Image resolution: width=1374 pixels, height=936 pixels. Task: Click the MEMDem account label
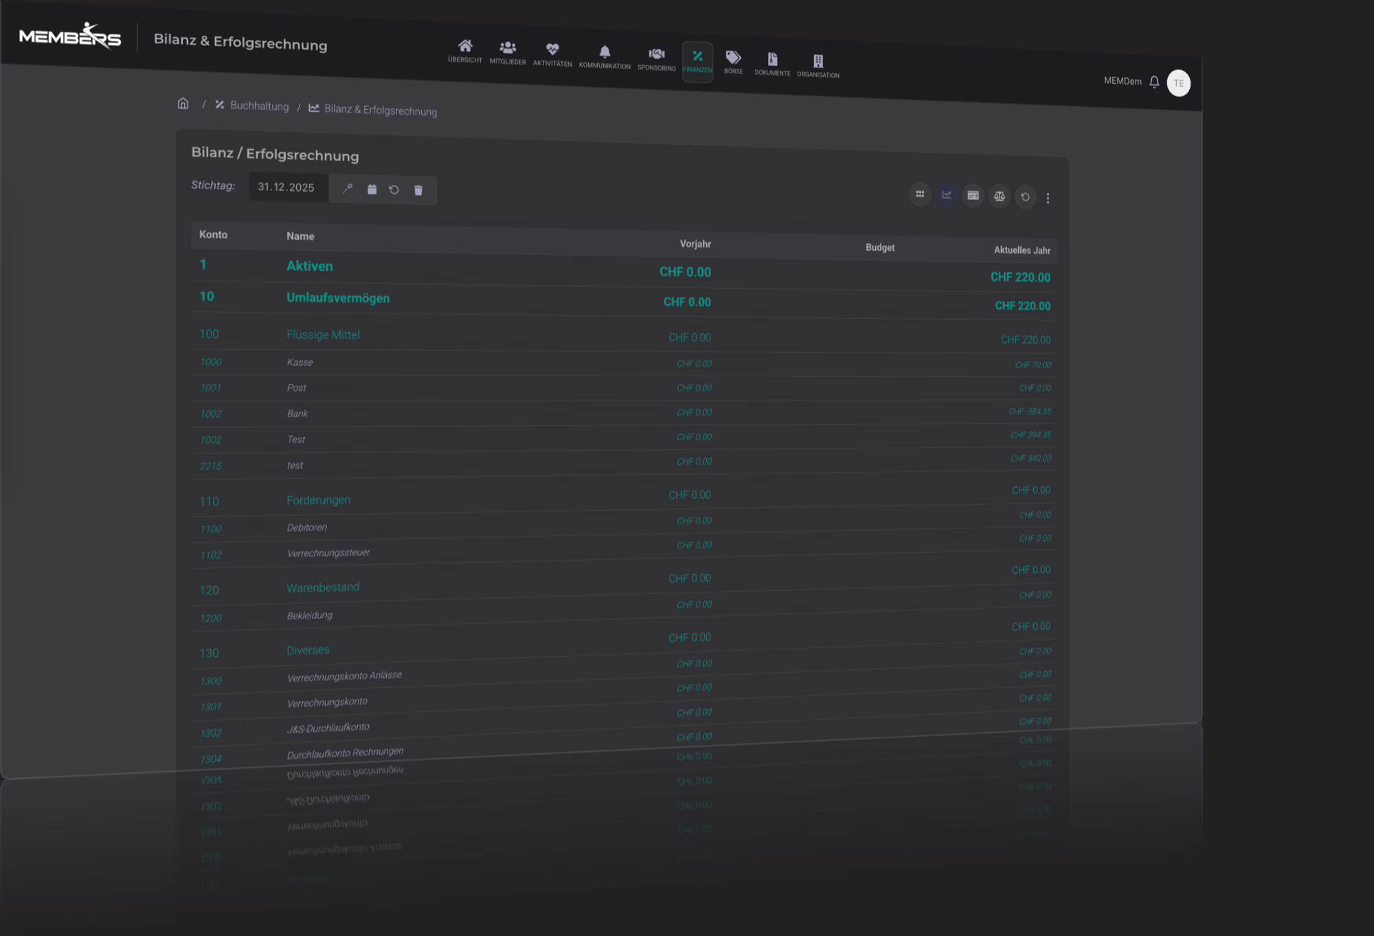point(1123,81)
